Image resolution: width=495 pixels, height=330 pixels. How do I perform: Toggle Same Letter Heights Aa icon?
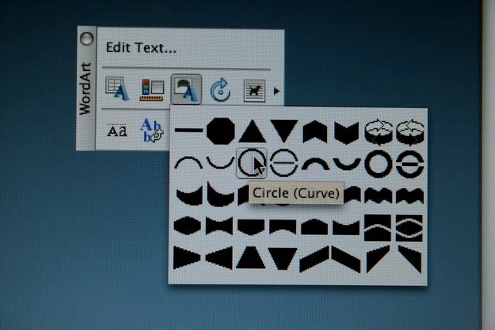117,131
